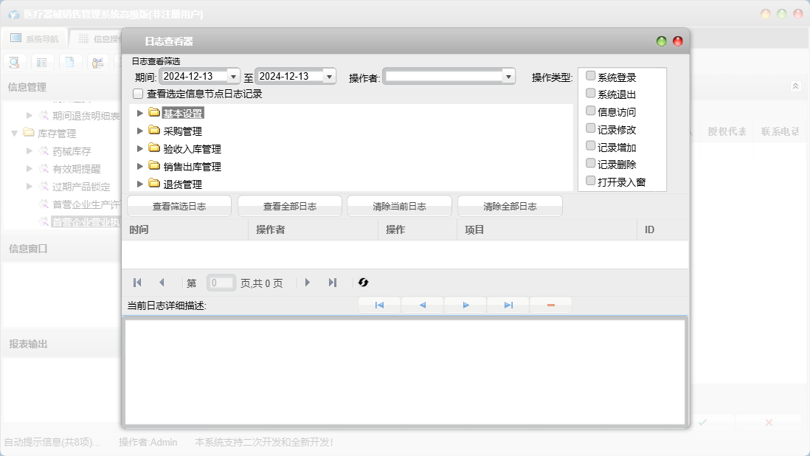Image resolution: width=810 pixels, height=456 pixels.
Task: Click the new document icon in main toolbar
Action: click(x=70, y=63)
